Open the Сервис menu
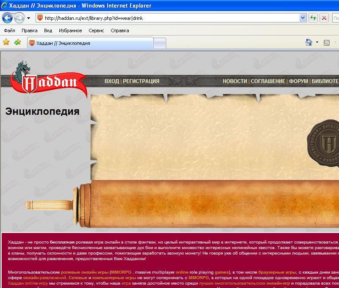 pos(96,30)
